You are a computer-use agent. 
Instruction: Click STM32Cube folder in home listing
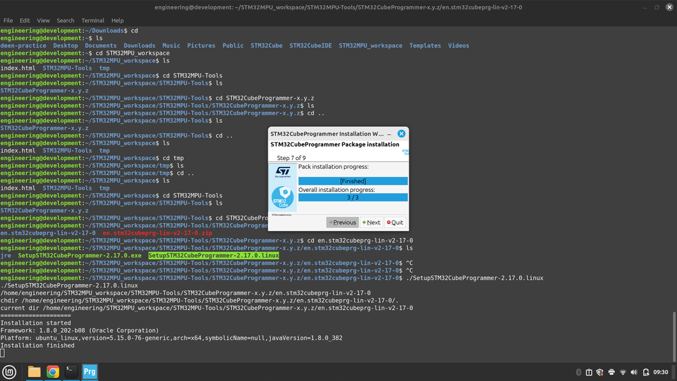[x=266, y=45]
